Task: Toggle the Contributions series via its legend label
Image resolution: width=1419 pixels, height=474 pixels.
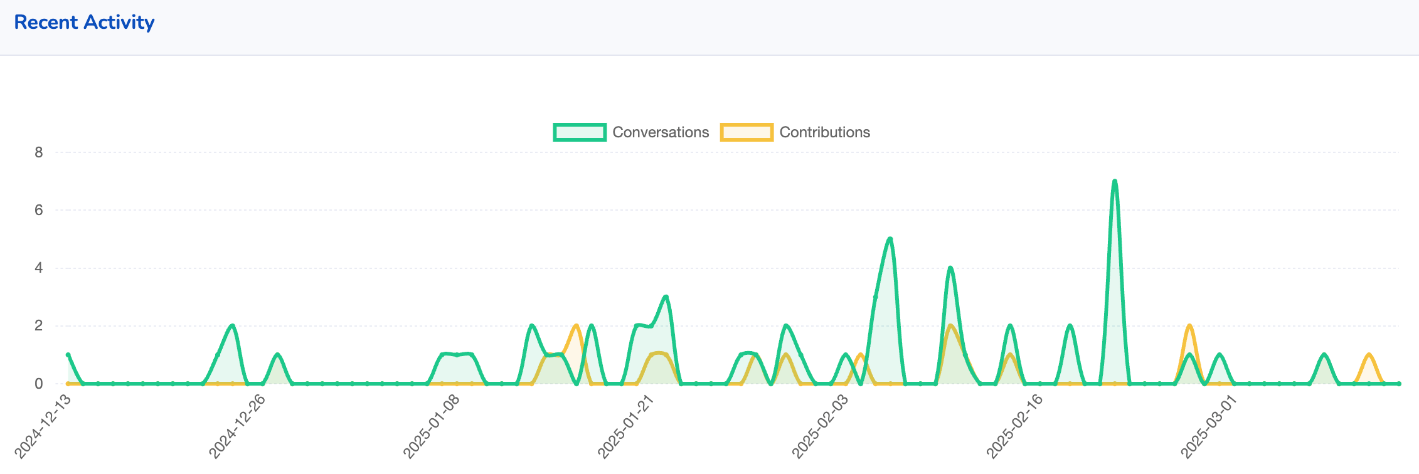Action: [824, 132]
